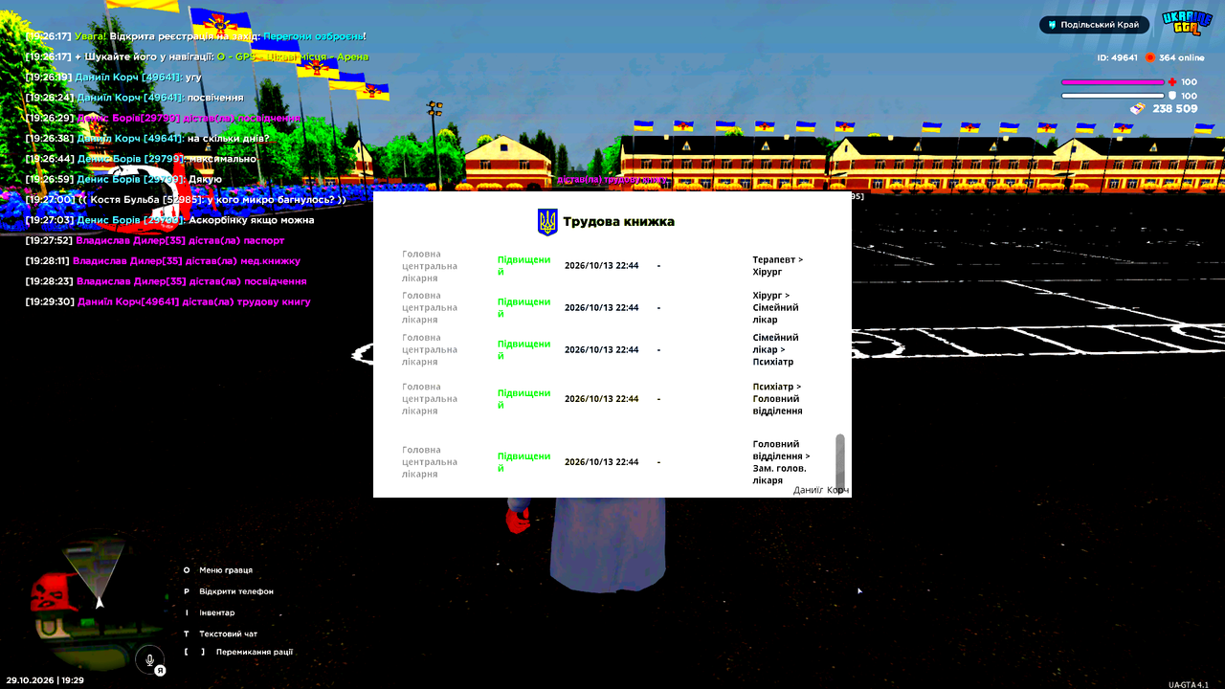Click the 238 509 money amount
Viewport: 1225px width, 689px height.
click(x=1174, y=109)
